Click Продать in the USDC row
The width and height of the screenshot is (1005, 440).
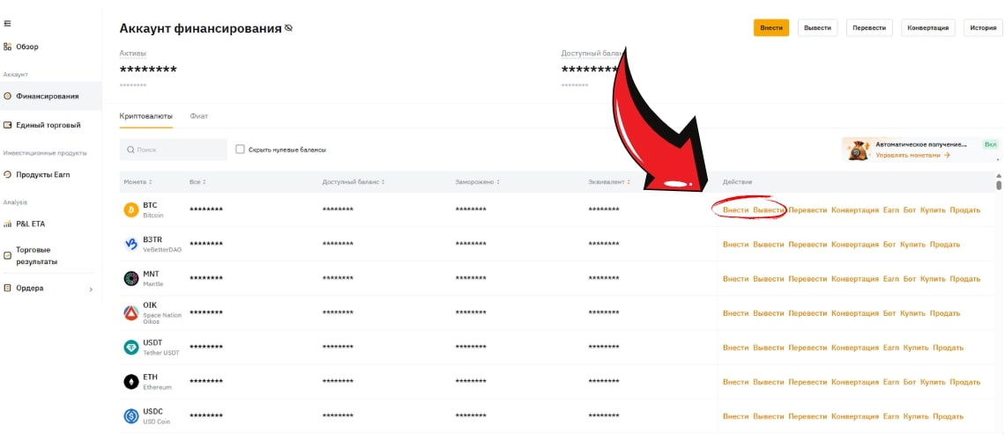pyautogui.click(x=948, y=416)
